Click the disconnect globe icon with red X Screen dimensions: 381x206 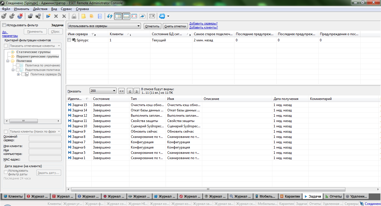(20, 16)
